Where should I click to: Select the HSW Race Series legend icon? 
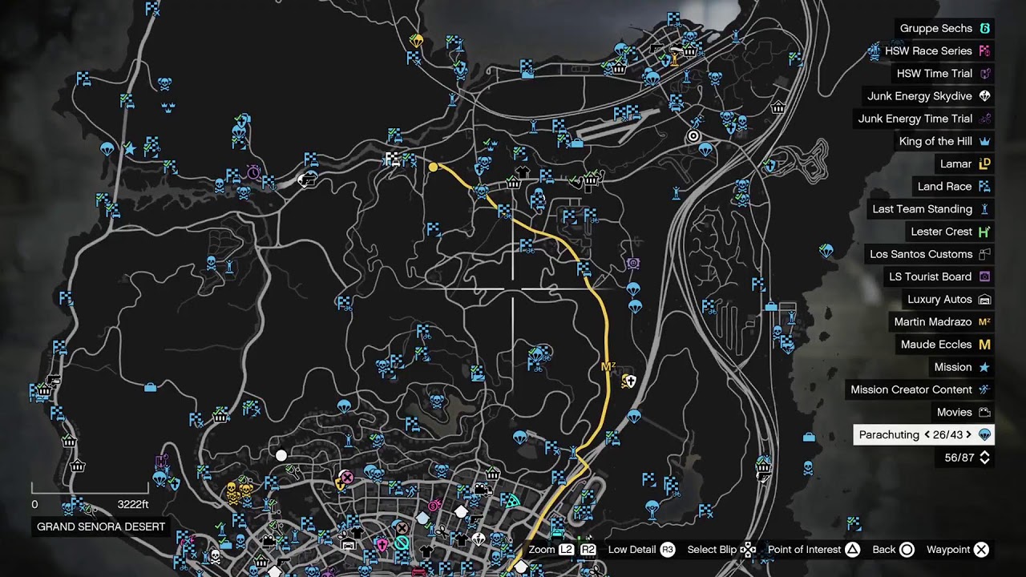tap(985, 50)
